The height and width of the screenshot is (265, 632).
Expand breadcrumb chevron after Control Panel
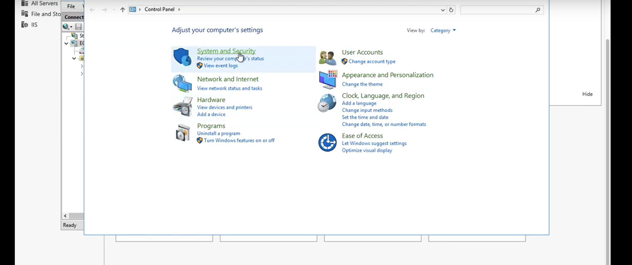(179, 9)
